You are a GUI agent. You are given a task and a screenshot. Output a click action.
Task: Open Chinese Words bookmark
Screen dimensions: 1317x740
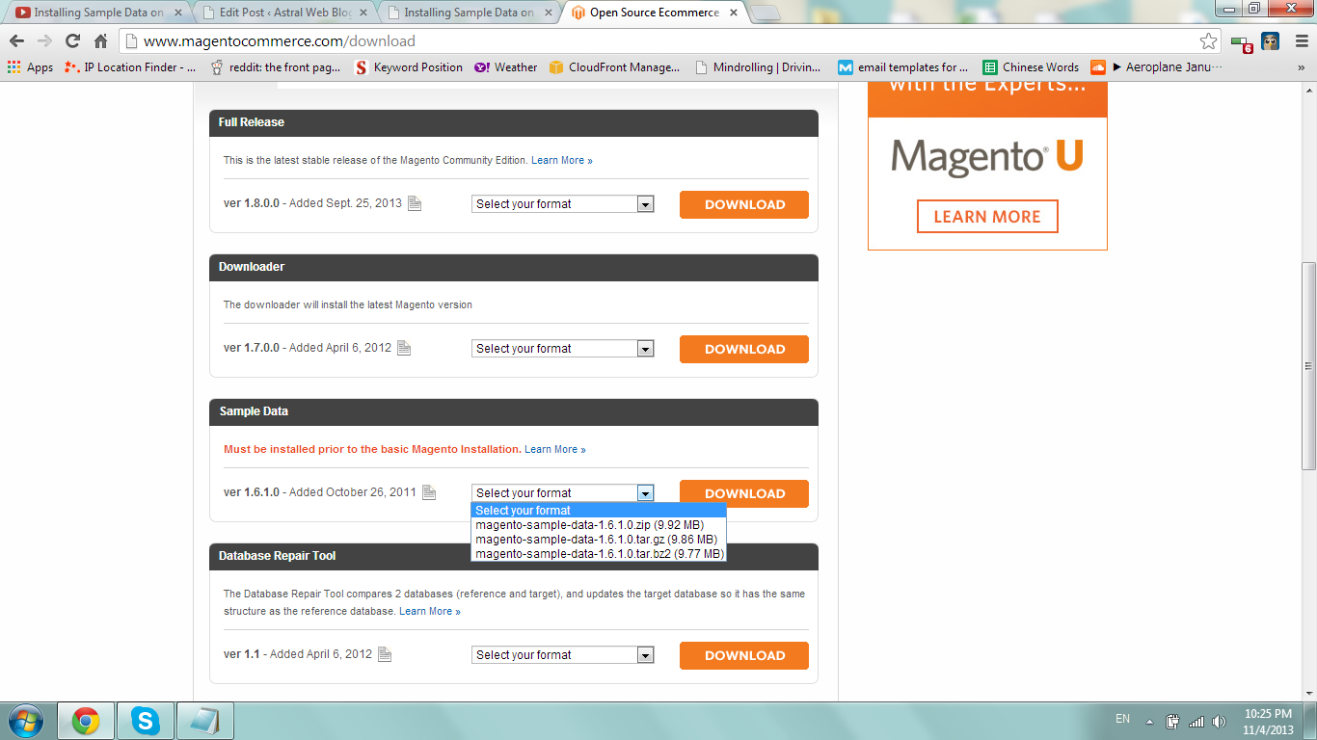[1031, 67]
